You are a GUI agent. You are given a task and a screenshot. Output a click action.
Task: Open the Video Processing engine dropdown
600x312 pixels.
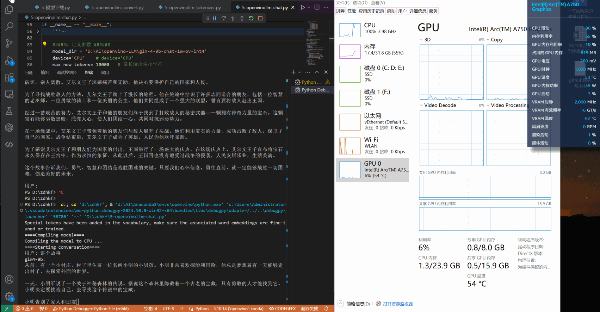pos(488,105)
